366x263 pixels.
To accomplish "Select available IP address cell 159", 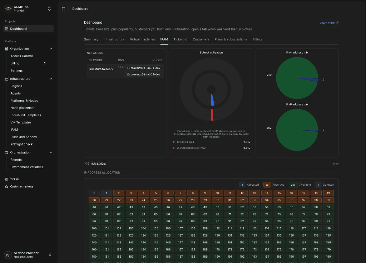I will coord(328,243).
